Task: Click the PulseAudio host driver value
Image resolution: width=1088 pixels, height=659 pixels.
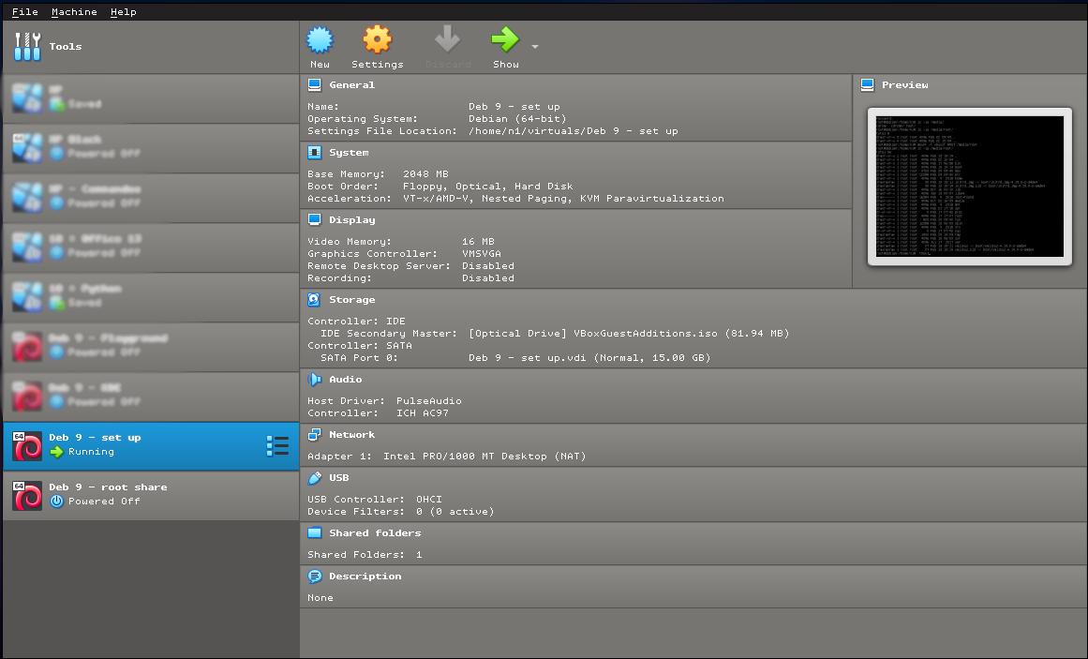Action: 429,400
